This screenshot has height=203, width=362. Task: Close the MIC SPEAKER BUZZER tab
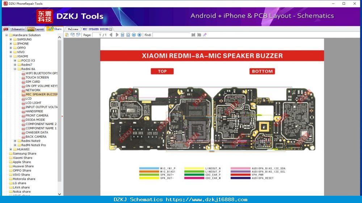point(111,29)
